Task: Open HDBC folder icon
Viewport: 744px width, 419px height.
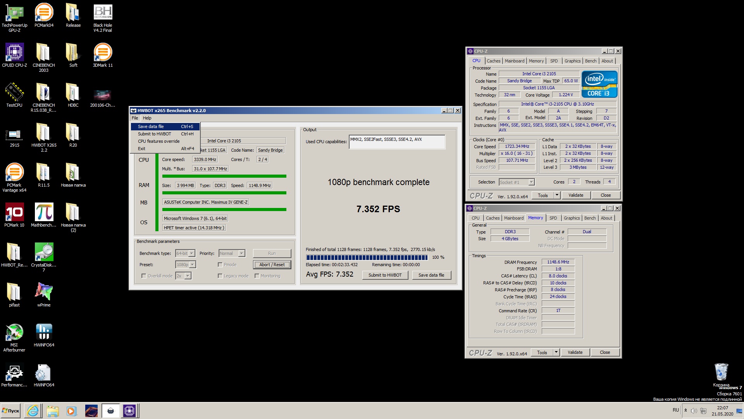Action: (x=73, y=95)
